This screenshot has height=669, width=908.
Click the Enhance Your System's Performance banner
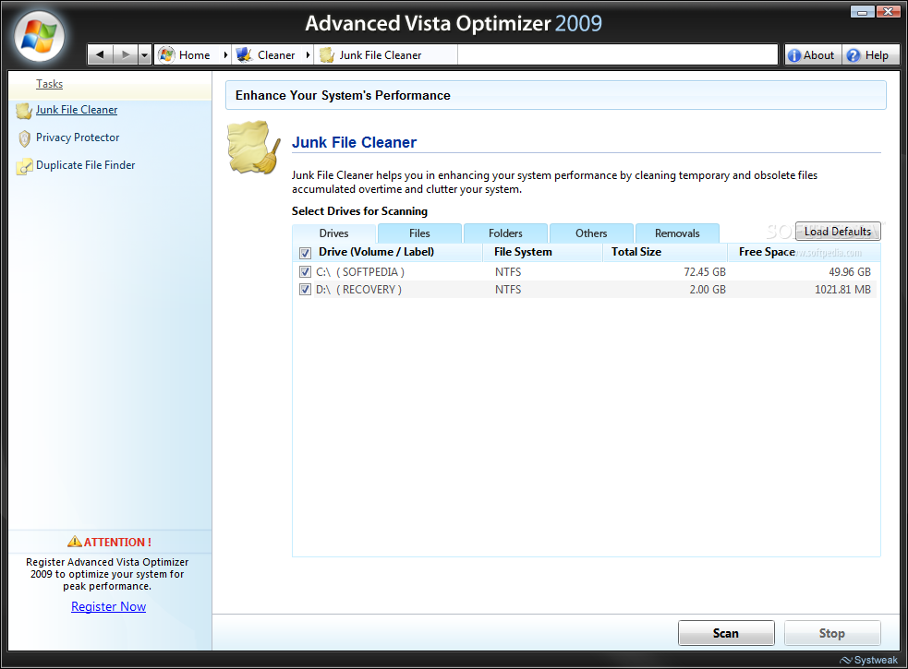[555, 95]
